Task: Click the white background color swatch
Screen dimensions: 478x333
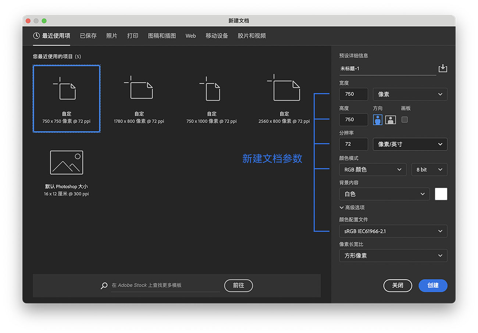Action: pos(441,194)
